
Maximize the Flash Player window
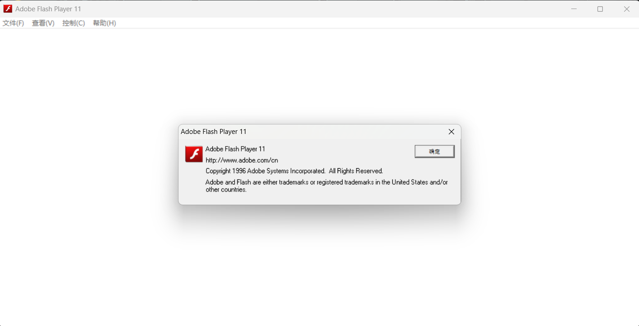pos(600,9)
